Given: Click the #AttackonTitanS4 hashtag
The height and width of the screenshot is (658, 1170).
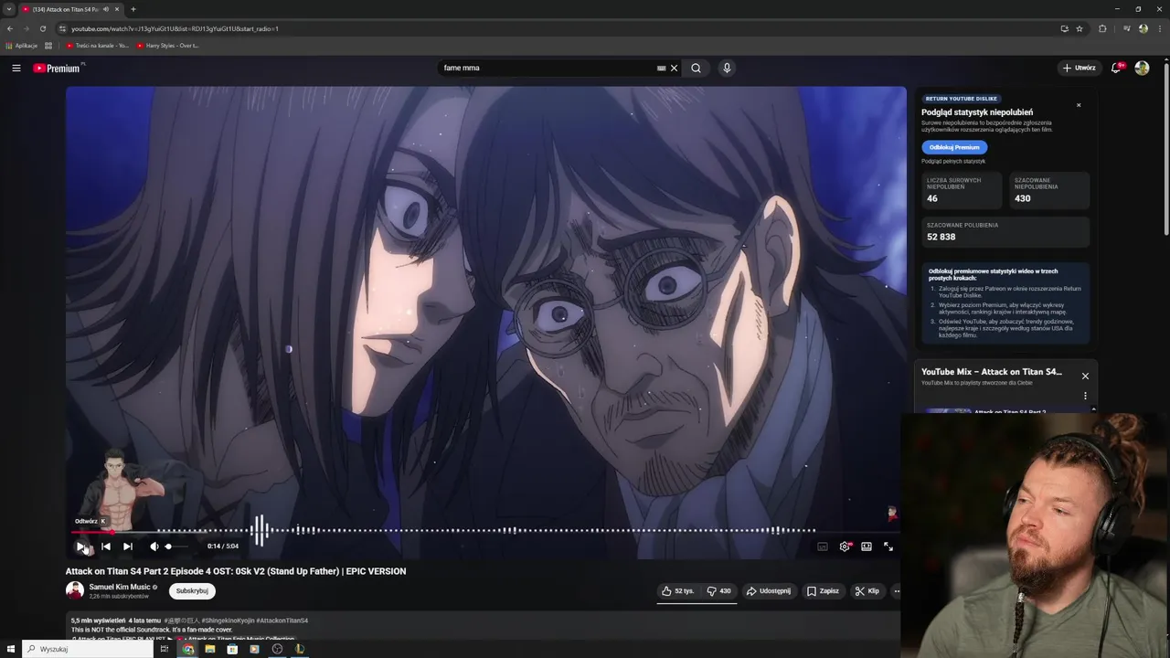Looking at the screenshot, I should 282,621.
